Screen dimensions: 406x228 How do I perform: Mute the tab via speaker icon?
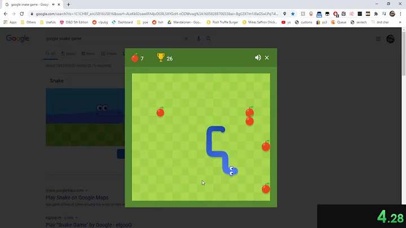tap(54, 5)
